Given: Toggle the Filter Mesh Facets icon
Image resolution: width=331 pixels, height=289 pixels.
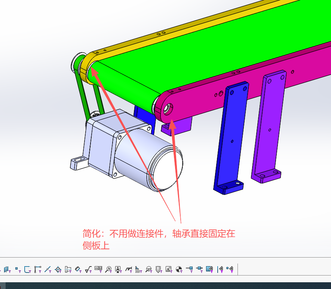Looking at the screenshot, I should 209,270.
